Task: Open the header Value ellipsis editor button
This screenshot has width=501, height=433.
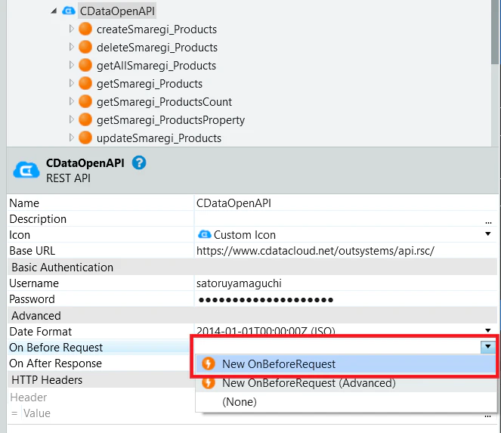Action: (x=487, y=416)
